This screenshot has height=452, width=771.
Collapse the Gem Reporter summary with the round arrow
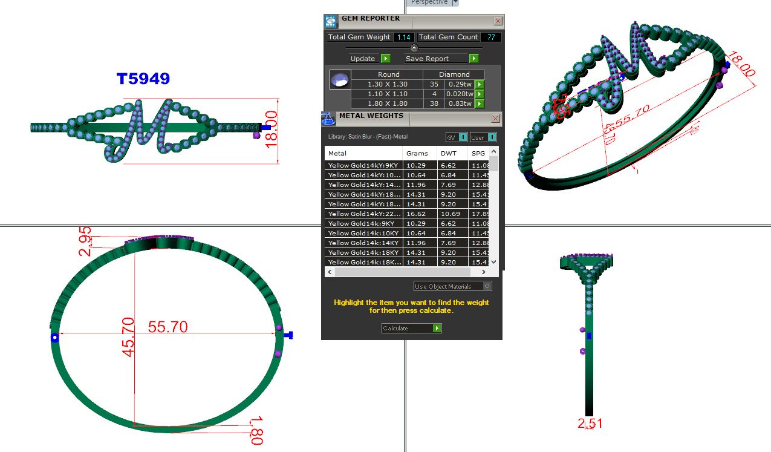414,48
